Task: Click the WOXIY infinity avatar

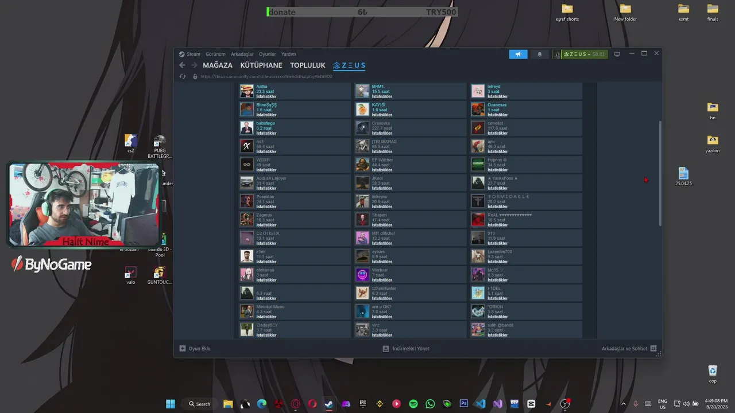Action: pos(247,164)
